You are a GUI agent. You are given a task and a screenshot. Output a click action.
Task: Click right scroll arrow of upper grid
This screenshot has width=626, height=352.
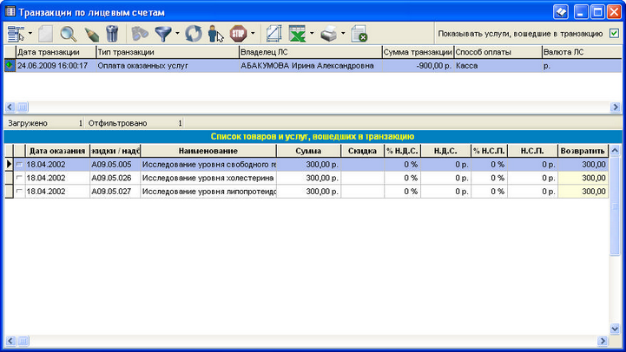click(616, 107)
